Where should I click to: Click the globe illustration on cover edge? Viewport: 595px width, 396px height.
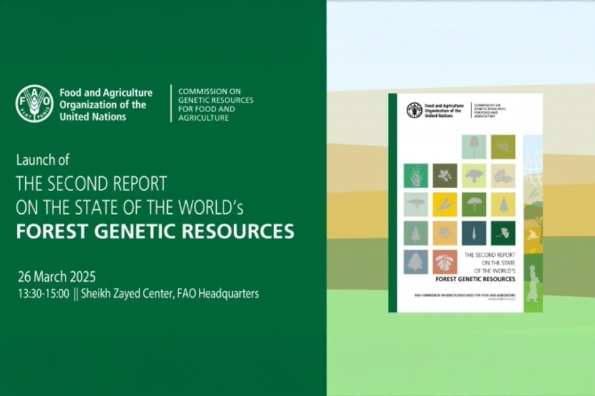(534, 167)
